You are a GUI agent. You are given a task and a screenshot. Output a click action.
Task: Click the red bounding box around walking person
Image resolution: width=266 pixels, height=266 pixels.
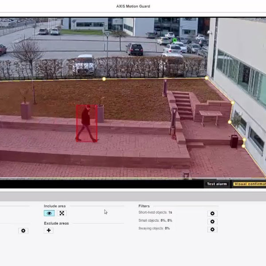[86, 123]
